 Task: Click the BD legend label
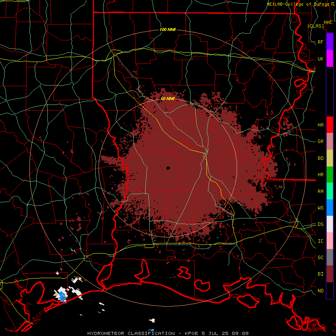(x=321, y=158)
